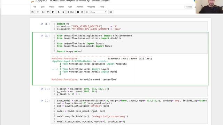Paste cells below icon

(x=53, y=12)
